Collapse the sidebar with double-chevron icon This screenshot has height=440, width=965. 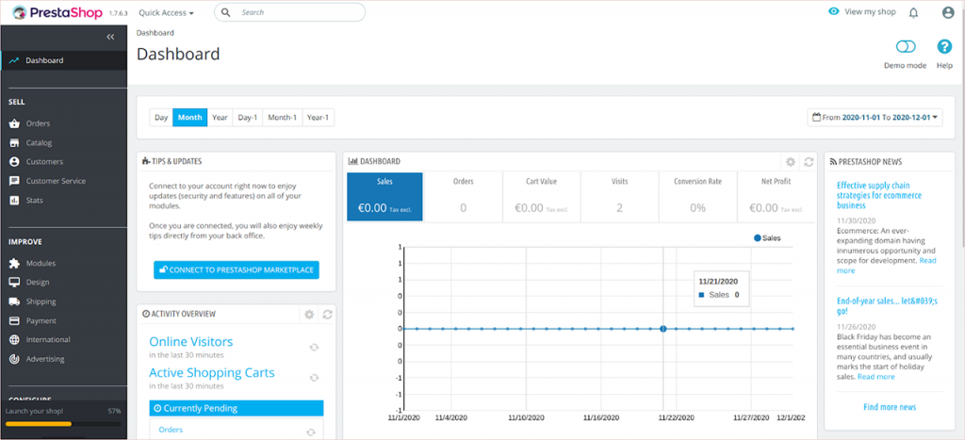click(111, 37)
